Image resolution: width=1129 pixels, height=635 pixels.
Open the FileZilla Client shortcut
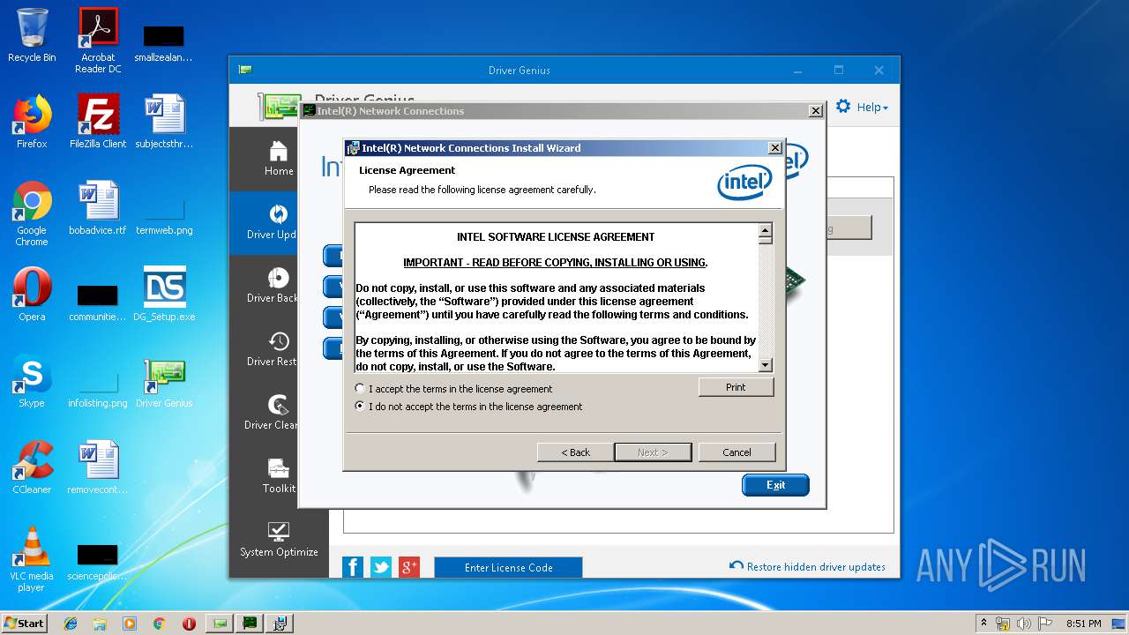[x=98, y=122]
